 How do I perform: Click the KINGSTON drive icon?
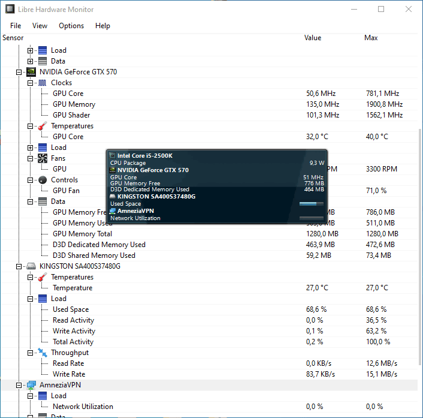pos(31,266)
